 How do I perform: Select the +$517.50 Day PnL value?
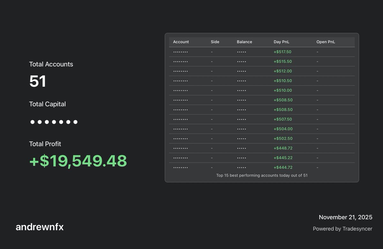click(282, 52)
